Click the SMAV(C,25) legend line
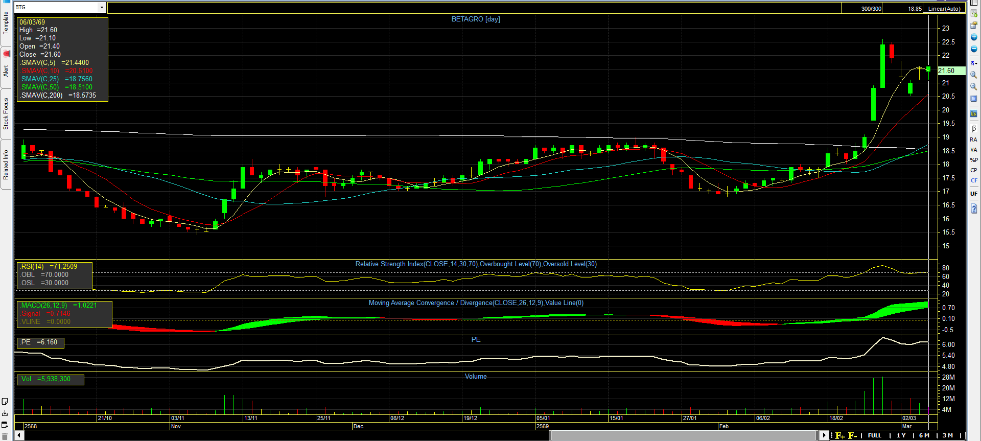This screenshot has height=441, width=981. coord(56,79)
